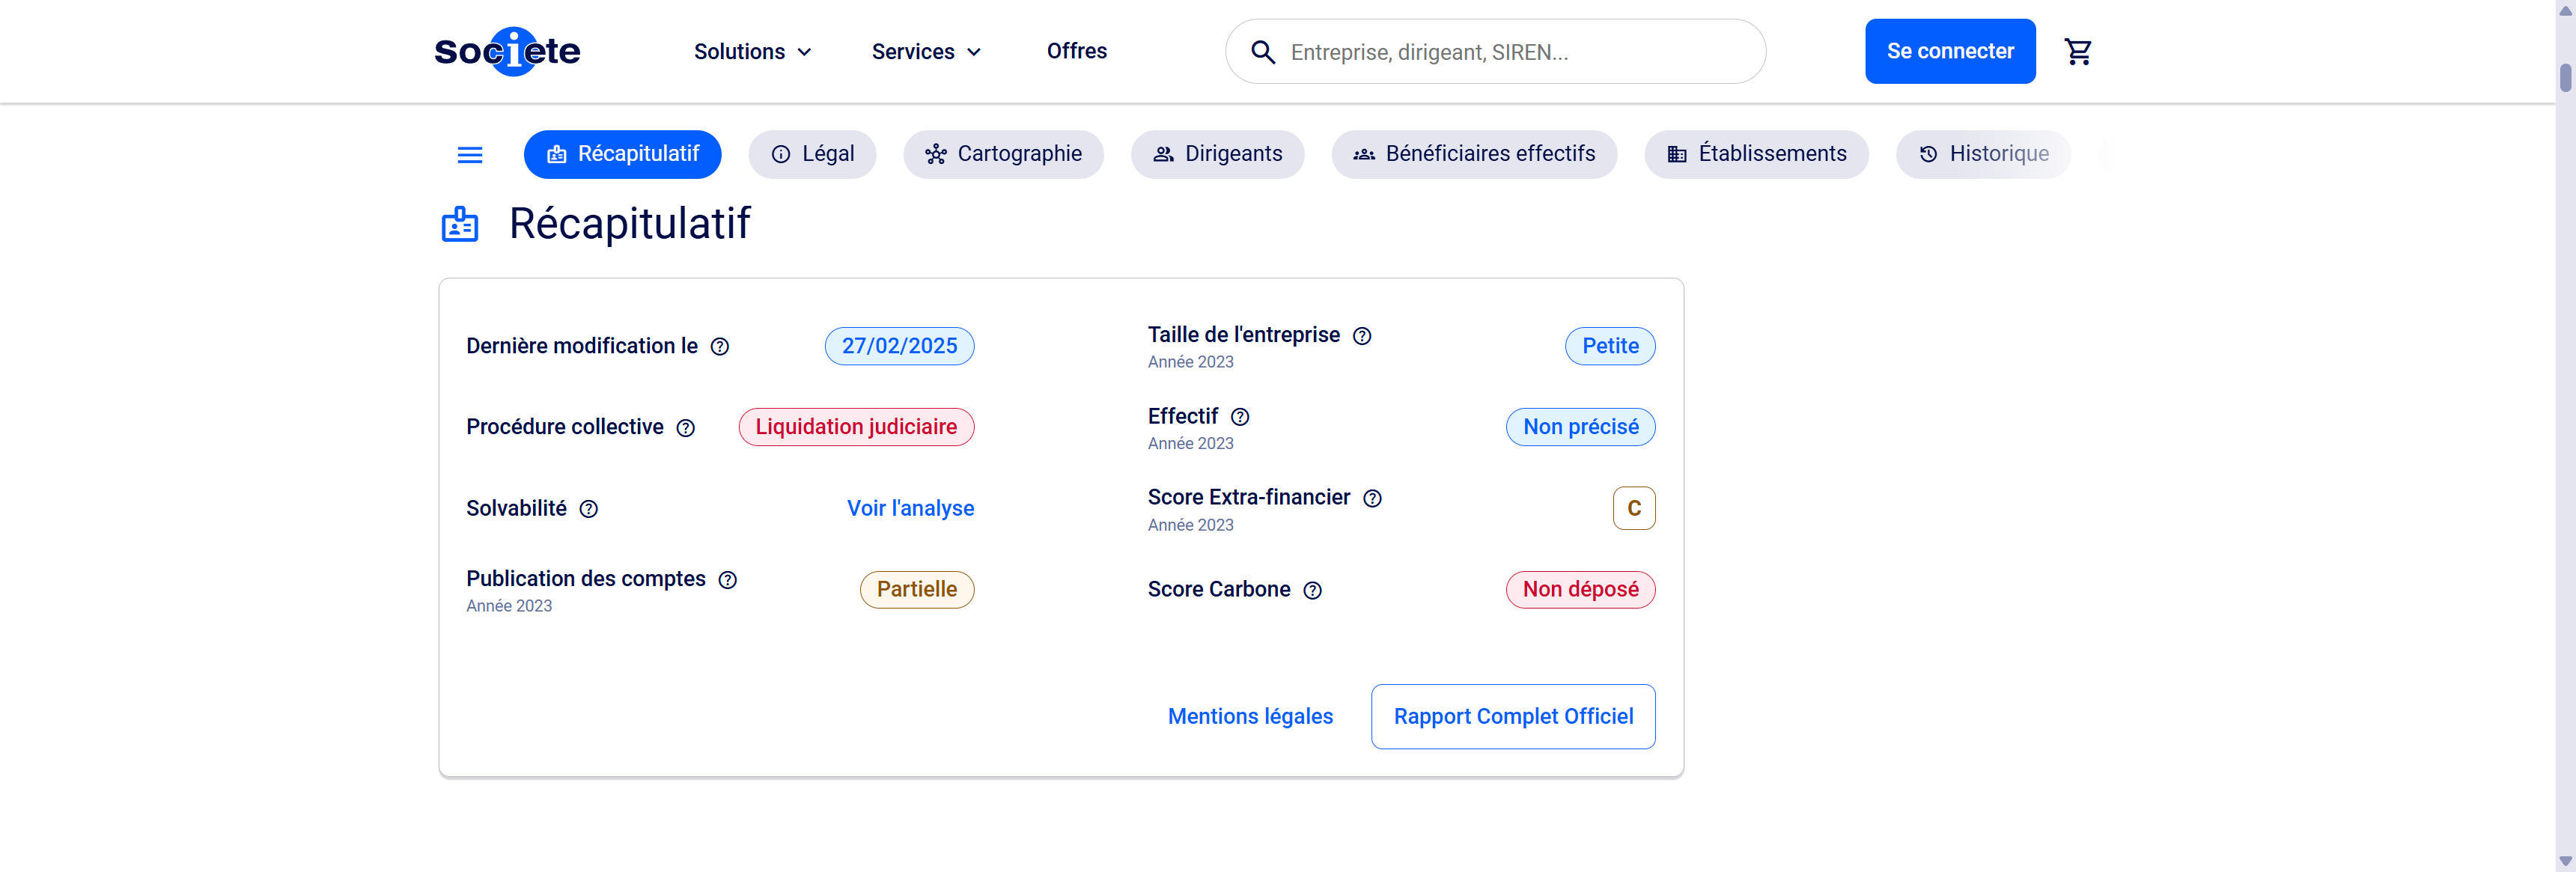Open the Bénéficiaires effectifs tab
Viewport: 2576px width, 872px height.
(x=1474, y=154)
